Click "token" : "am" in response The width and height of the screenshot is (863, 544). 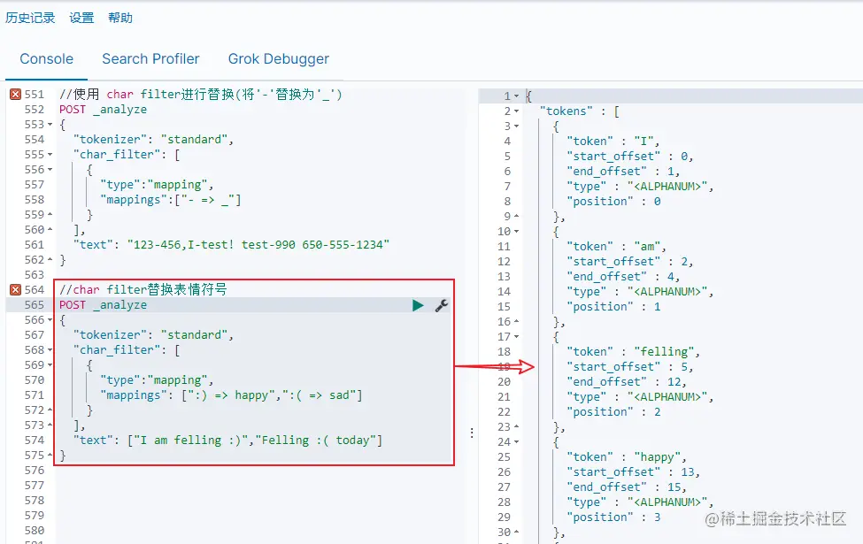coord(616,247)
